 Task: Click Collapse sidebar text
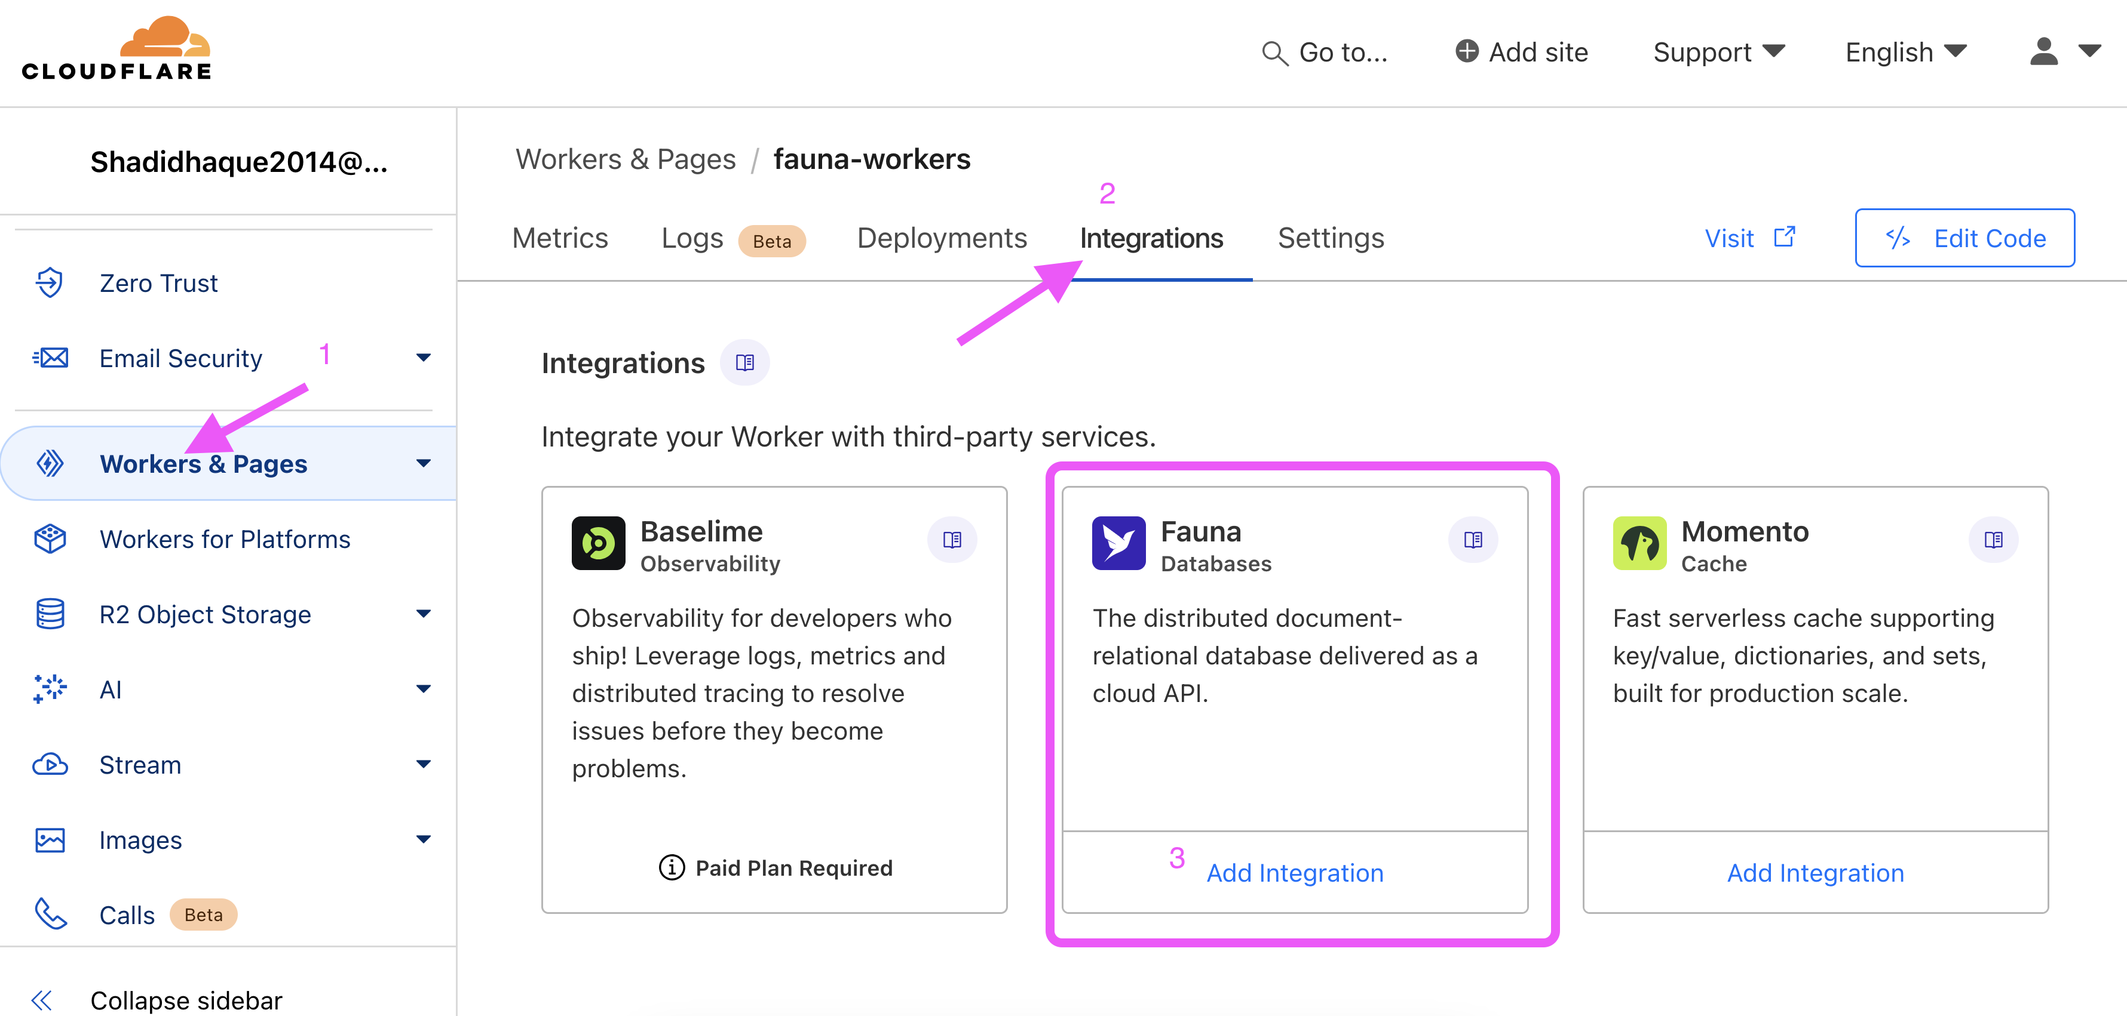pos(186,1000)
